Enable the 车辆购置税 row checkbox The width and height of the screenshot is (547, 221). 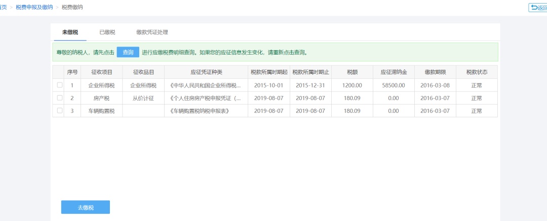(x=60, y=111)
